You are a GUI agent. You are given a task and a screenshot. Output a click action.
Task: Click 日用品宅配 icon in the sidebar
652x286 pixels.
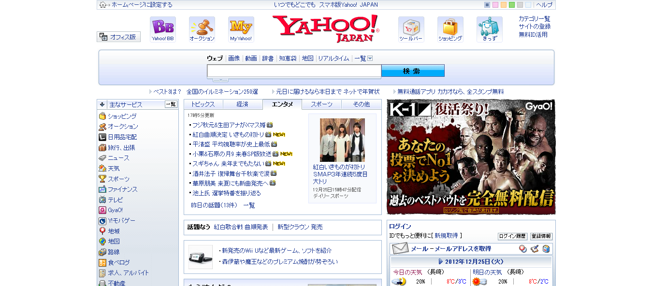(102, 137)
